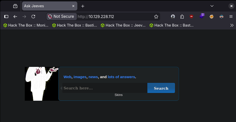Click the profile avatar icon in toolbar
Image resolution: width=236 pixels, height=122 pixels.
pyautogui.click(x=173, y=17)
